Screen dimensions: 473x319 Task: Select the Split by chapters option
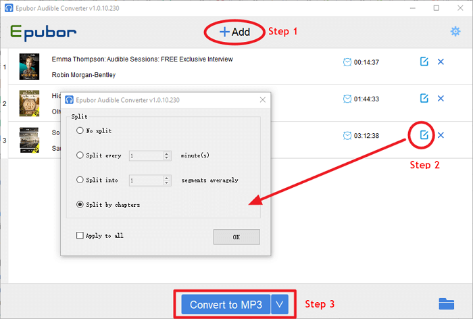tap(80, 205)
